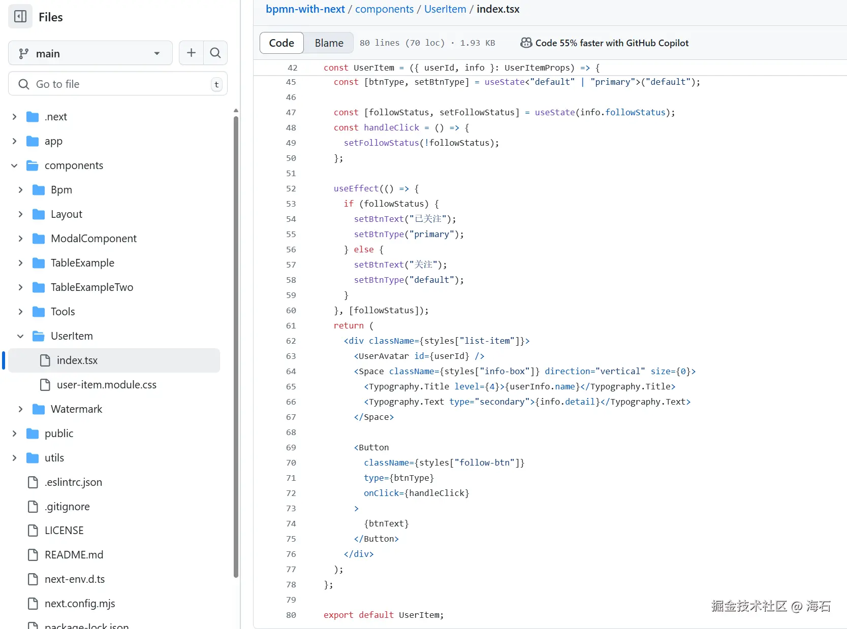Switch to the Code view
This screenshot has width=847, height=629.
281,43
